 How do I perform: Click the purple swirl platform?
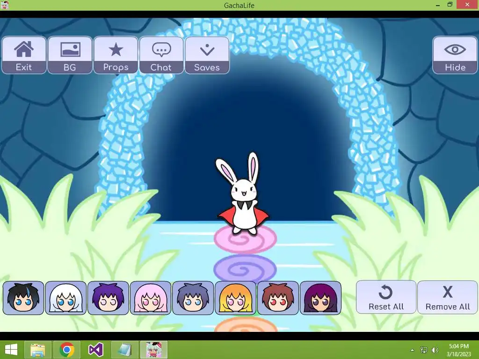(x=245, y=268)
